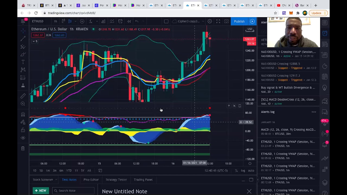
Task: Click the 1262.07 sell price button
Action: pos(38,35)
